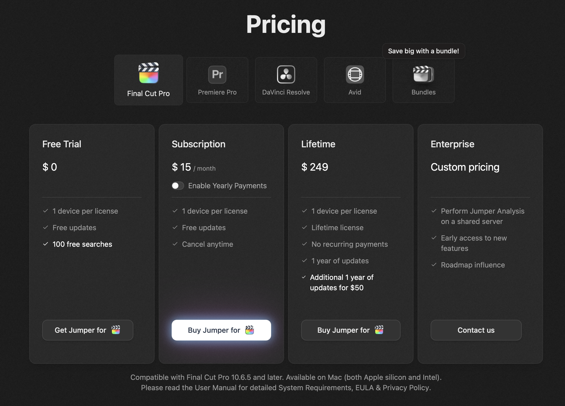
Task: Click the DaVinci Resolve logo icon
Action: click(x=286, y=75)
